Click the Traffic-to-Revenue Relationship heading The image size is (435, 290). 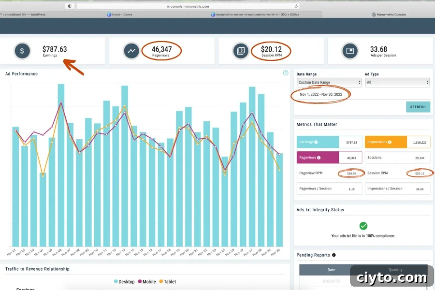point(37,269)
